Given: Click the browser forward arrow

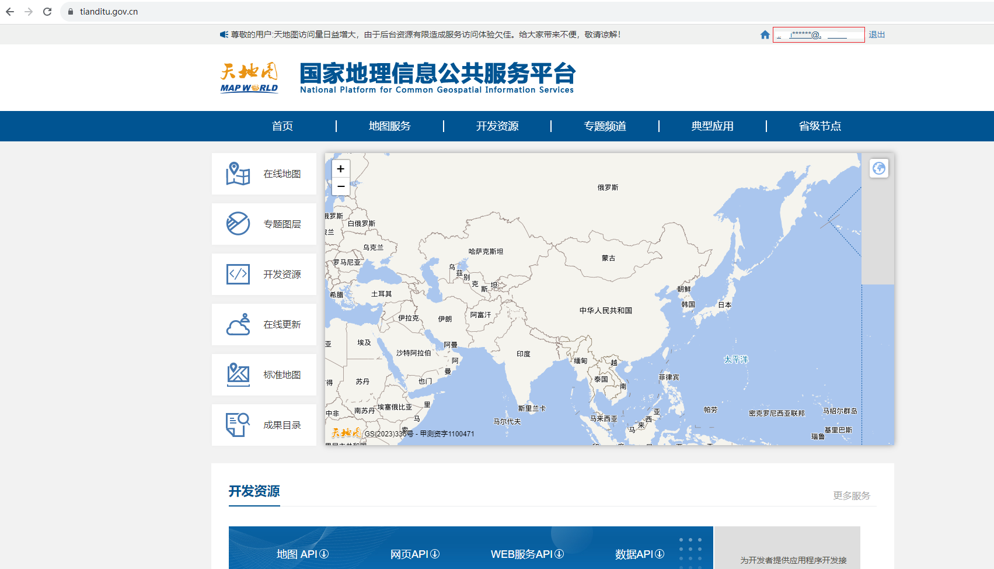Looking at the screenshot, I should click(x=29, y=12).
